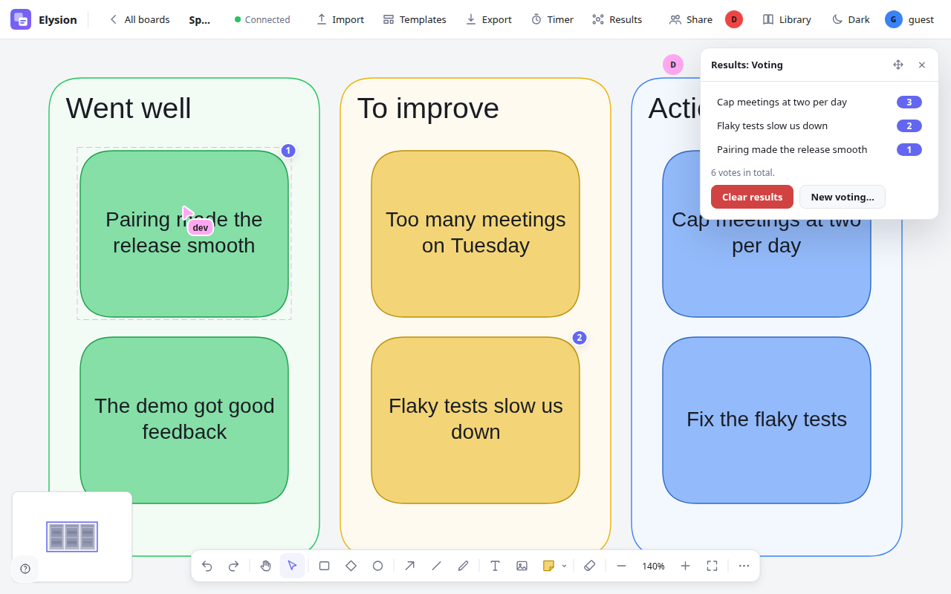Image resolution: width=951 pixels, height=594 pixels.
Task: Select the Sticky note tool
Action: [x=548, y=566]
